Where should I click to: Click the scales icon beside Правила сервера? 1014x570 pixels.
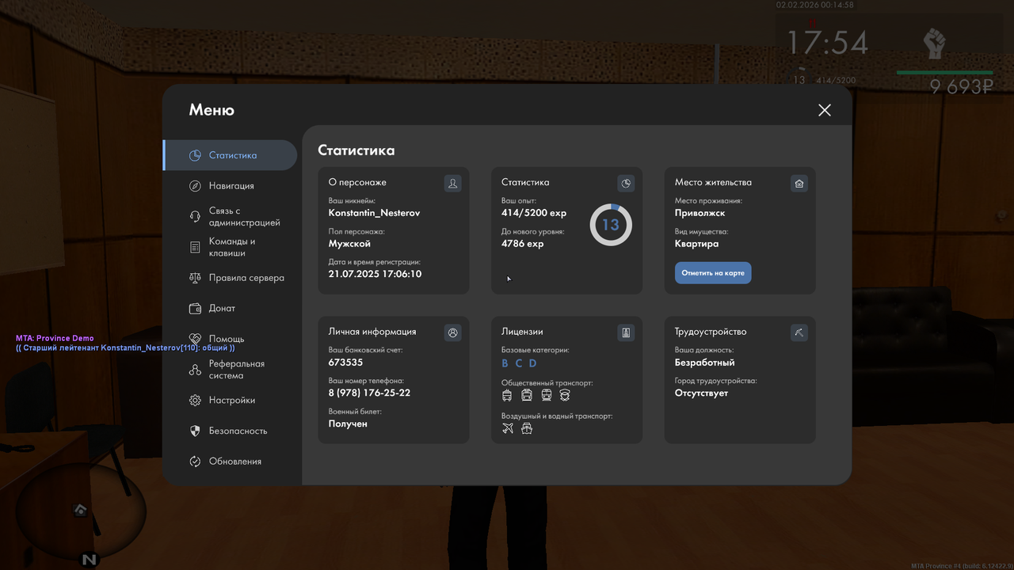[x=195, y=278]
